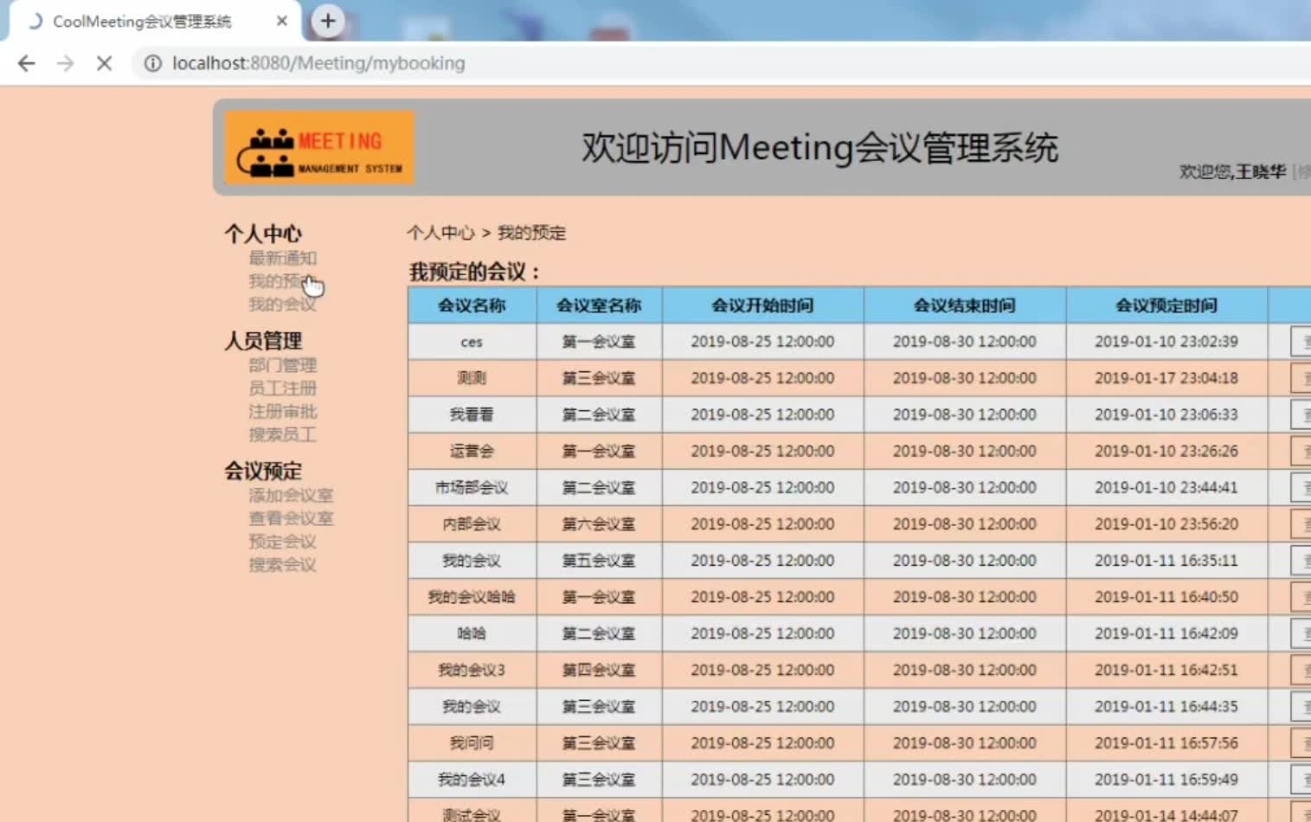
Task: Click 个人中心 > 我的预定 breadcrumb text
Action: point(486,233)
